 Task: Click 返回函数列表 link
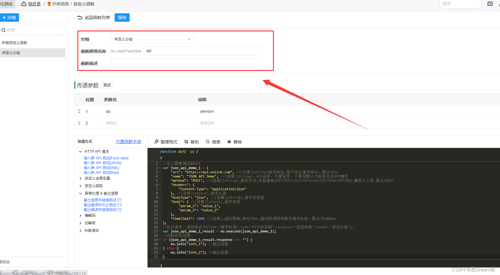click(x=97, y=18)
